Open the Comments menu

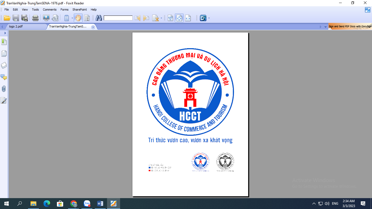pyautogui.click(x=50, y=10)
